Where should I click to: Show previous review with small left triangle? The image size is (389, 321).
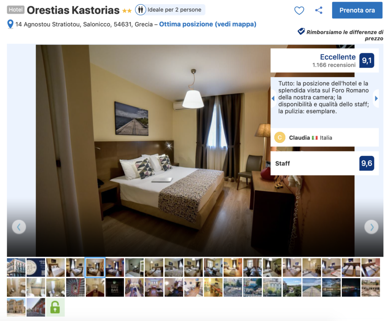click(x=273, y=99)
